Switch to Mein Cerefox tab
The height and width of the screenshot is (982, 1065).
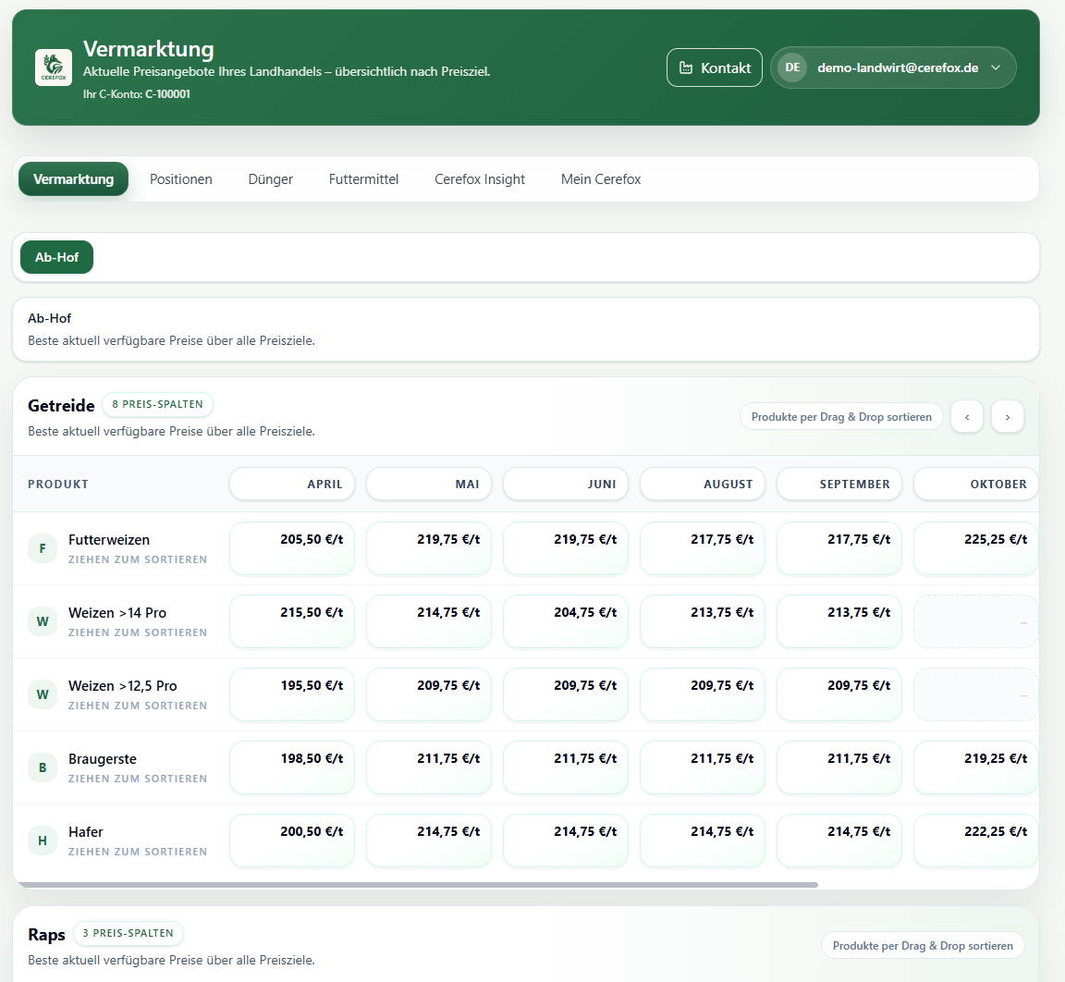[600, 179]
